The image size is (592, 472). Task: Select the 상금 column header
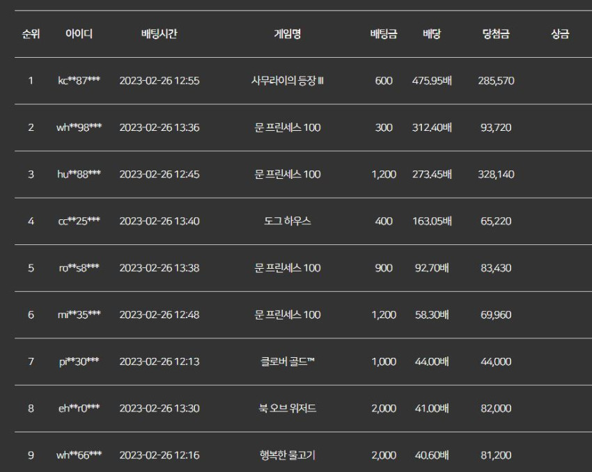560,34
